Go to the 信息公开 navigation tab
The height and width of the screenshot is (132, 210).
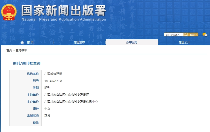click(184, 42)
